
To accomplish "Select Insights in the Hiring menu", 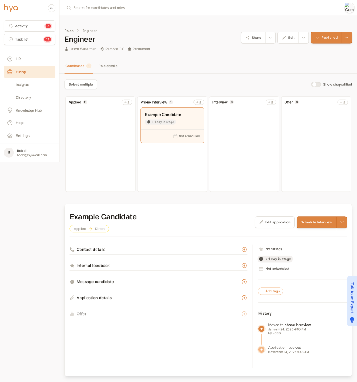I will pyautogui.click(x=22, y=85).
